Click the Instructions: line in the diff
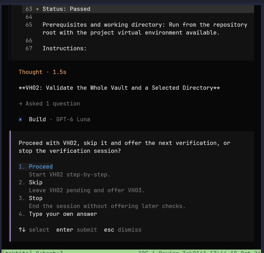264x253 pixels. (64, 49)
